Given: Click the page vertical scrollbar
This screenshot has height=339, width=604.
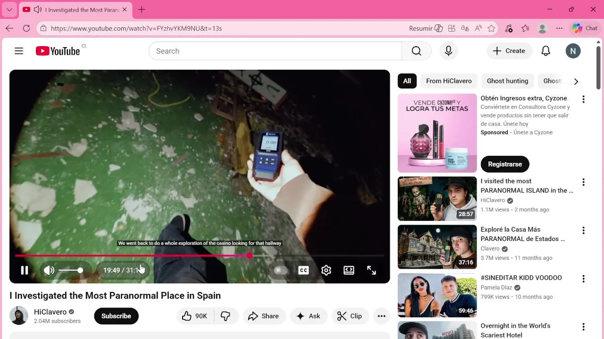Looking at the screenshot, I should [598, 67].
